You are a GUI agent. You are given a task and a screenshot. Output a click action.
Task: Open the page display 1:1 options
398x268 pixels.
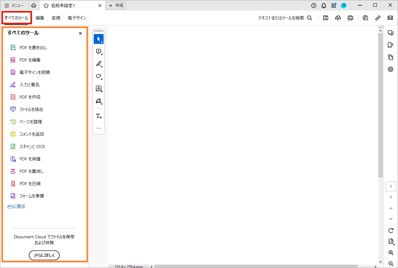tap(391, 241)
